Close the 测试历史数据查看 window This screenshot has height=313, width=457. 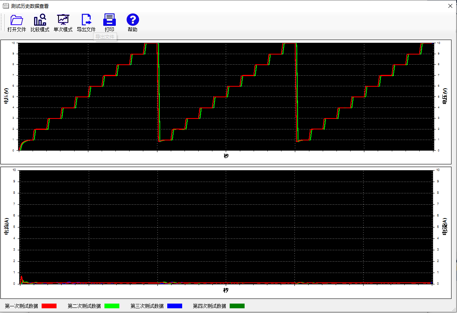(450, 6)
